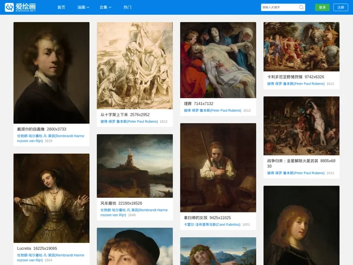Expand the 油画 dropdown menu

tap(83, 7)
